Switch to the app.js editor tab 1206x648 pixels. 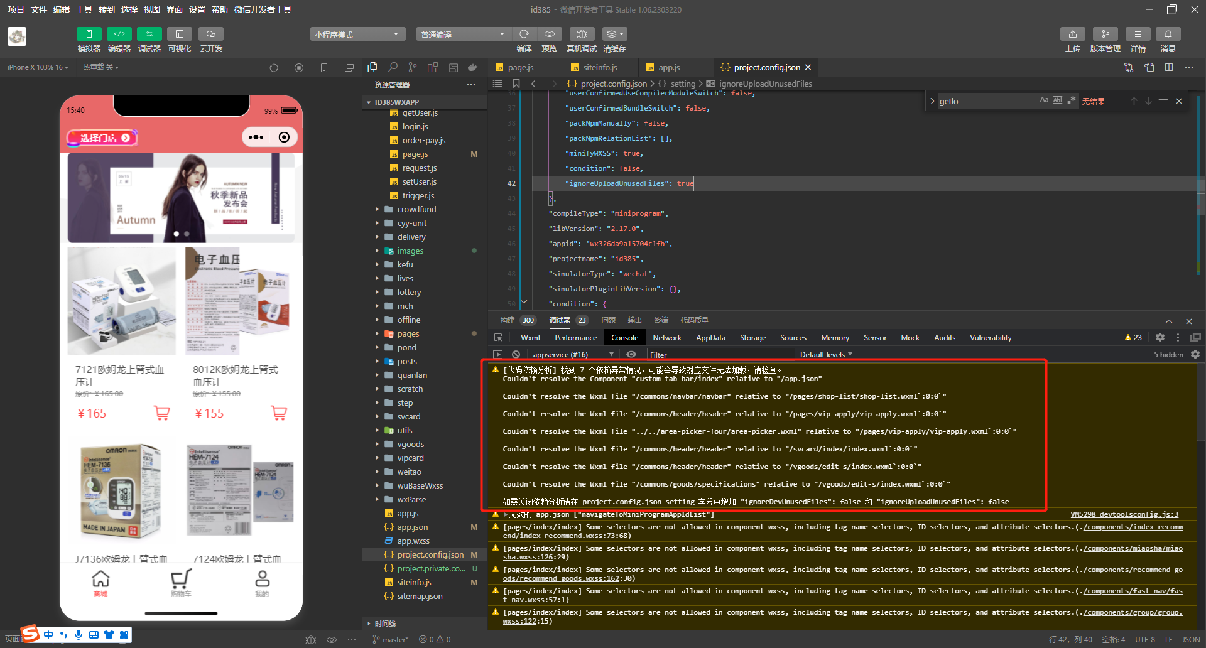(x=669, y=67)
